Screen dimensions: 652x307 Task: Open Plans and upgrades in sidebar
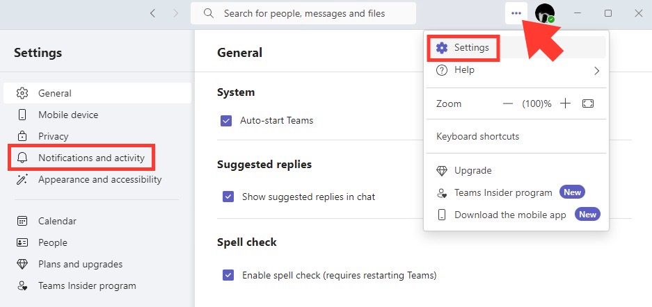point(97,264)
